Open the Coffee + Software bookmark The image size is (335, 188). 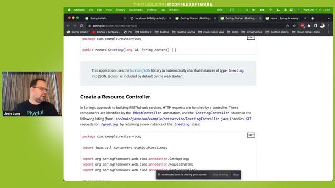click(x=106, y=32)
